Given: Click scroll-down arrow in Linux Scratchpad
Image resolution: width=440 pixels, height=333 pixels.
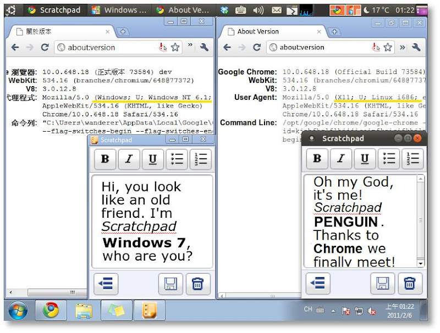Looking at the screenshot, I should [x=421, y=263].
